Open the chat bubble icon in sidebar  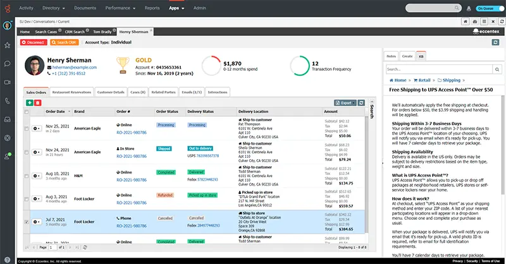[7, 64]
